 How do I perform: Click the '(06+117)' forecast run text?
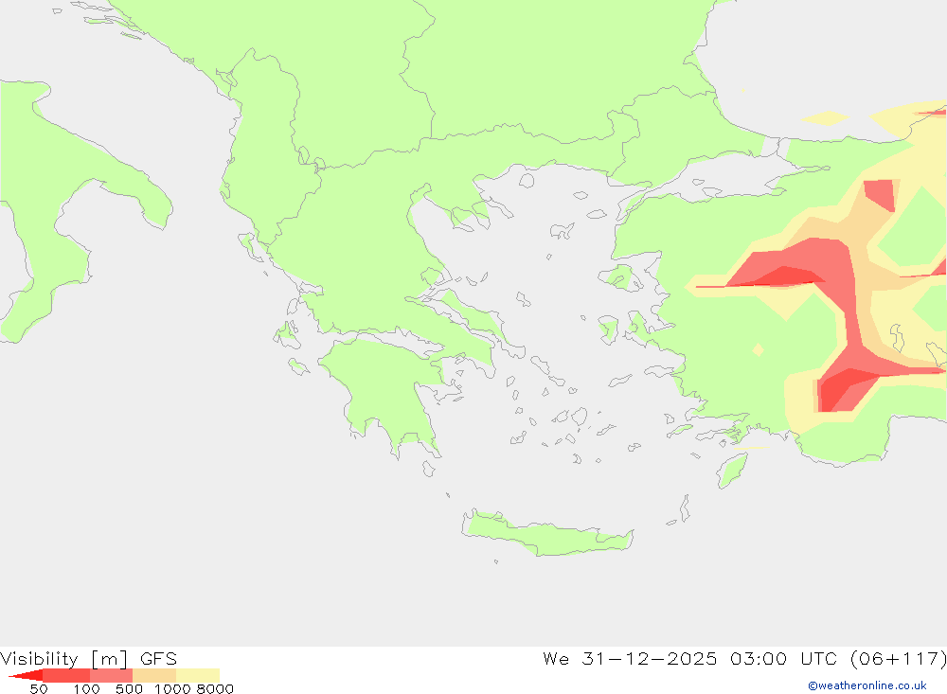898,658
